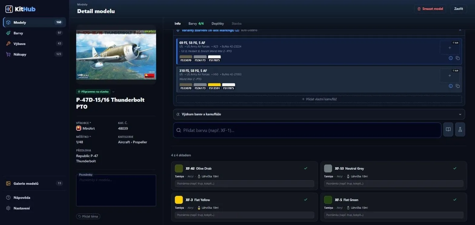Open Nápověda help page

click(35, 197)
